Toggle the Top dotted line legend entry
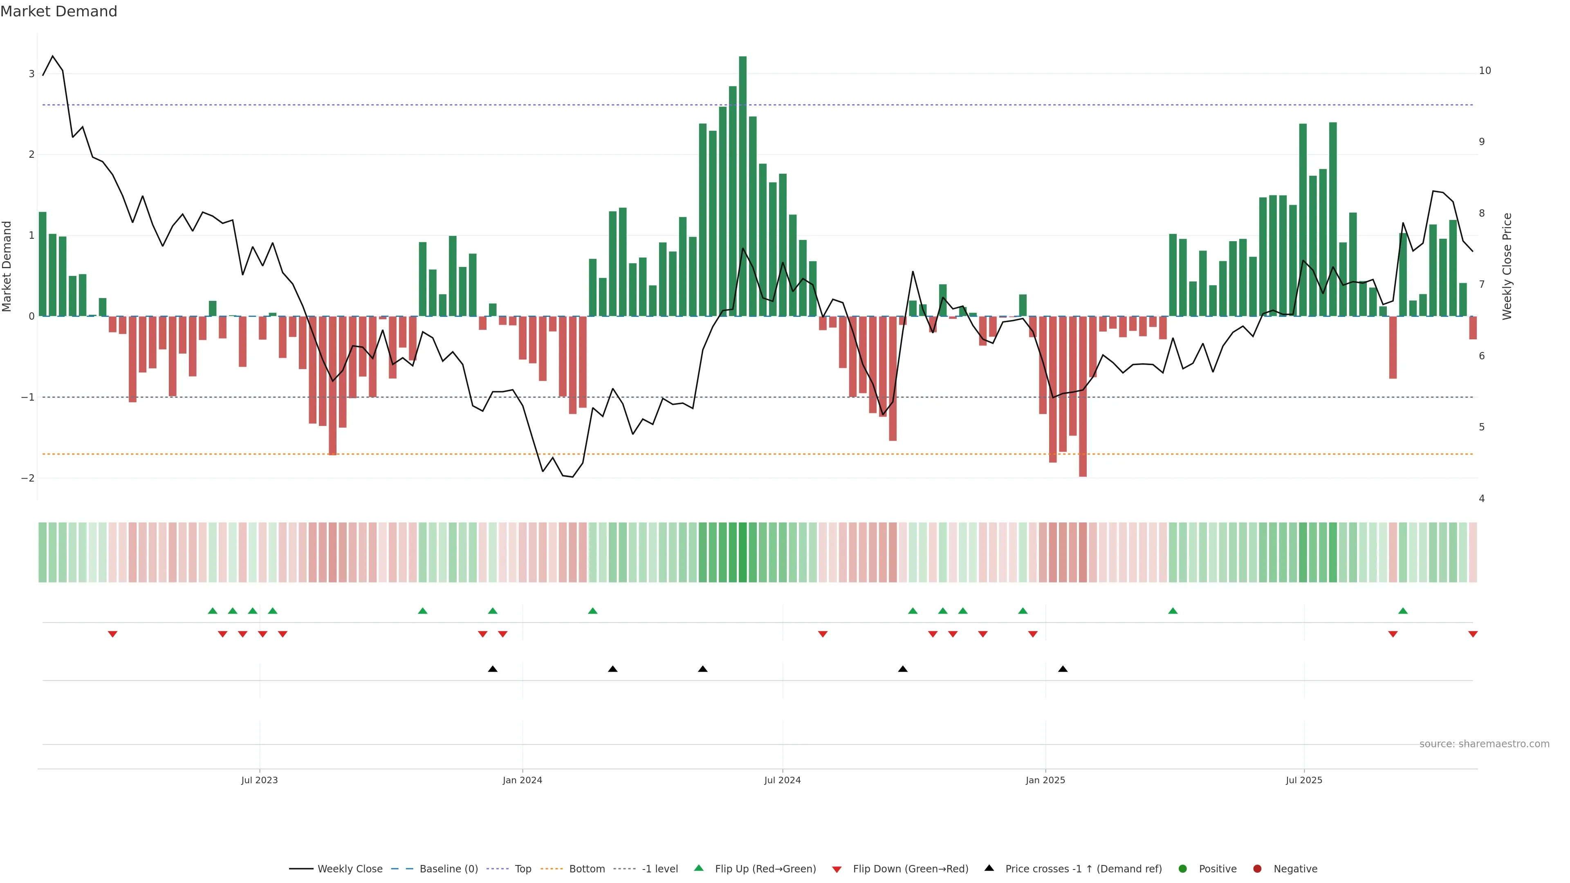1570x883 pixels. [x=523, y=868]
